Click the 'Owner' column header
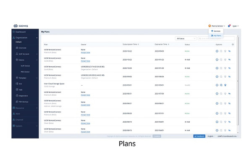This screenshot has width=252, height=168. [84, 45]
